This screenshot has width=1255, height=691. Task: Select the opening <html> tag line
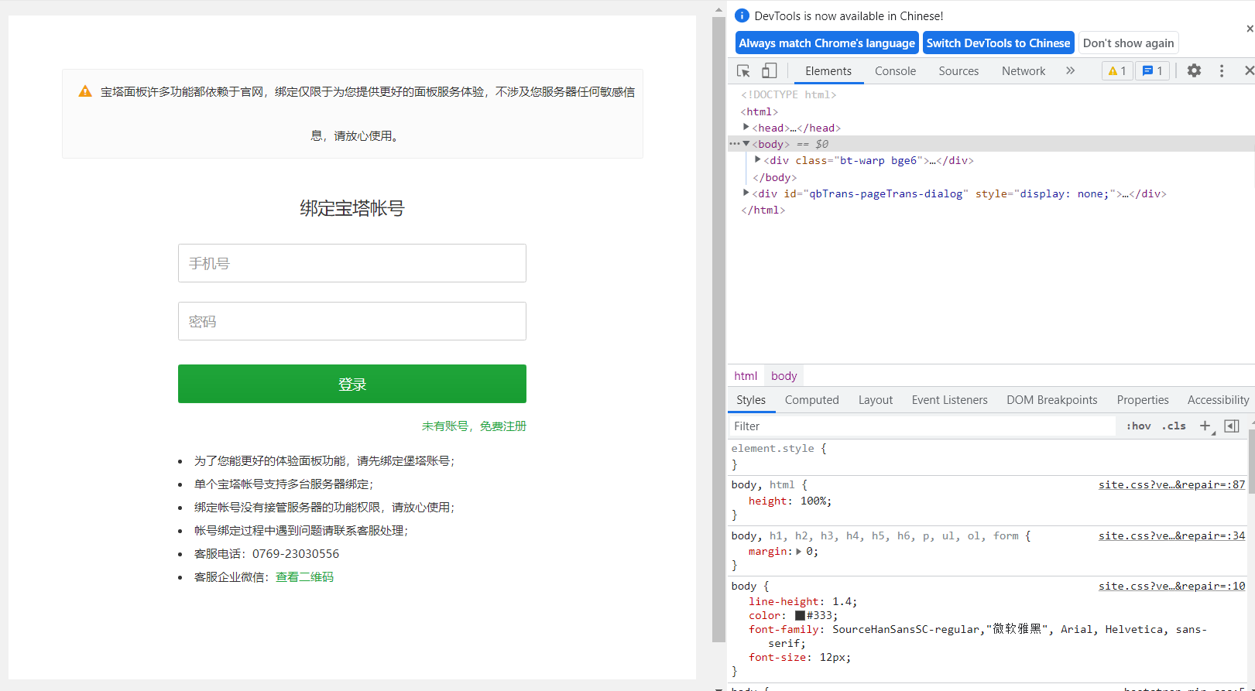click(760, 111)
